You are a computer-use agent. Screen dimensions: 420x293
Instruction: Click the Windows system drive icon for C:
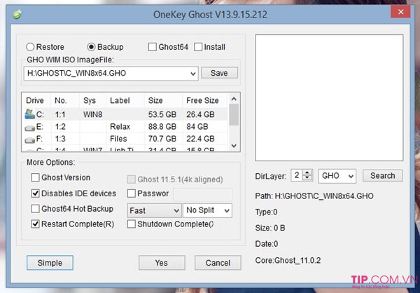pos(29,114)
